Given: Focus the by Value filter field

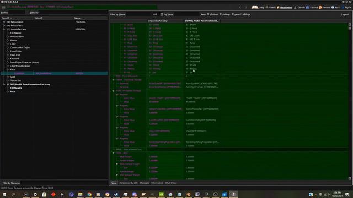Looking at the screenshot, I should pos(187,14).
